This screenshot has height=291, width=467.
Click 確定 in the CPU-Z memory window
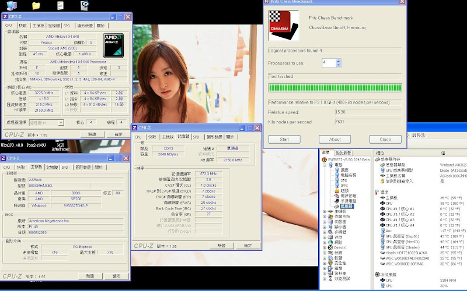click(248, 246)
